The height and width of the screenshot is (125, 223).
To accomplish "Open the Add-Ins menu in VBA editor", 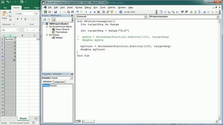I will [x=111, y=8].
